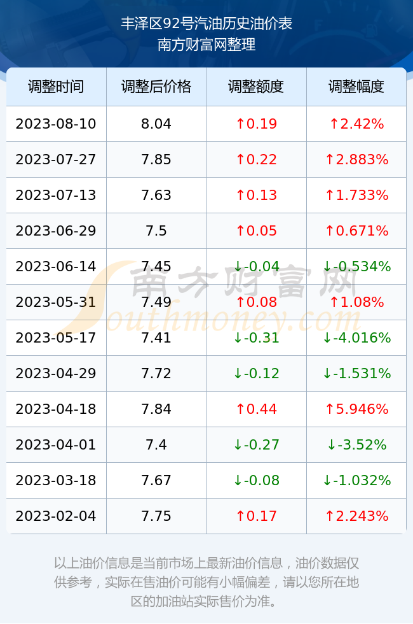Click the 调整时间 column header
The width and height of the screenshot is (413, 624).
click(x=56, y=87)
